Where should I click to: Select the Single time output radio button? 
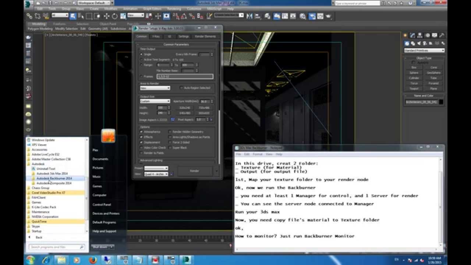click(x=141, y=54)
